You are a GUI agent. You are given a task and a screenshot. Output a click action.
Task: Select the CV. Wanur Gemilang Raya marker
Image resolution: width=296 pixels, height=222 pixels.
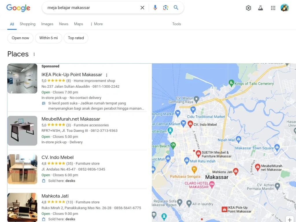tap(196, 99)
